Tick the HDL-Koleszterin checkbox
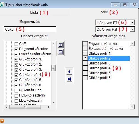 point(16,96)
